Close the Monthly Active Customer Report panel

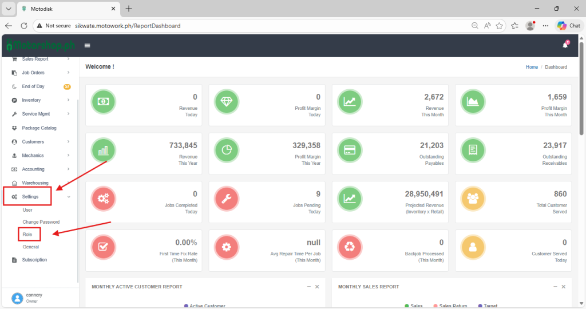(x=317, y=287)
